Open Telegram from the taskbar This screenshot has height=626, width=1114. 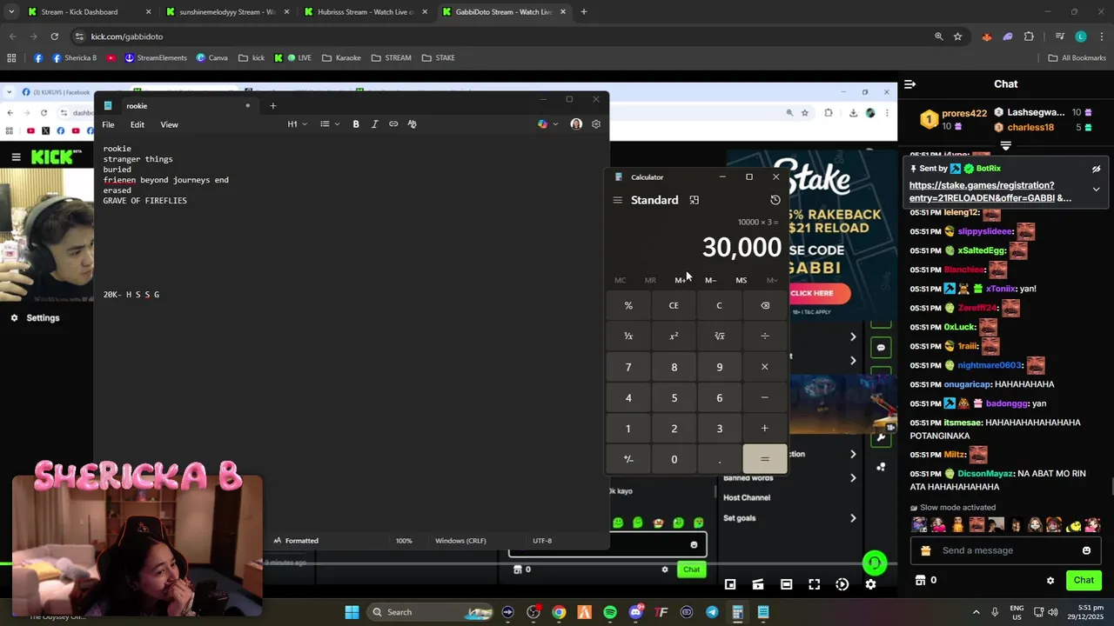tap(712, 612)
